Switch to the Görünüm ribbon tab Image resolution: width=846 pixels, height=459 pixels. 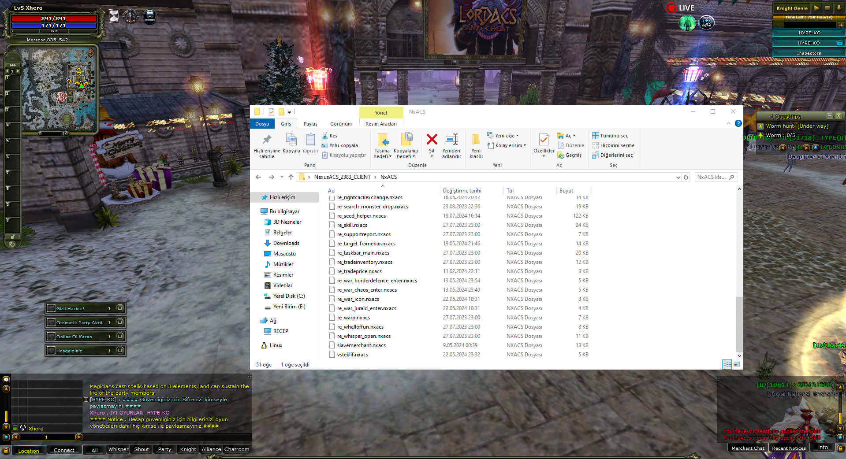(341, 124)
